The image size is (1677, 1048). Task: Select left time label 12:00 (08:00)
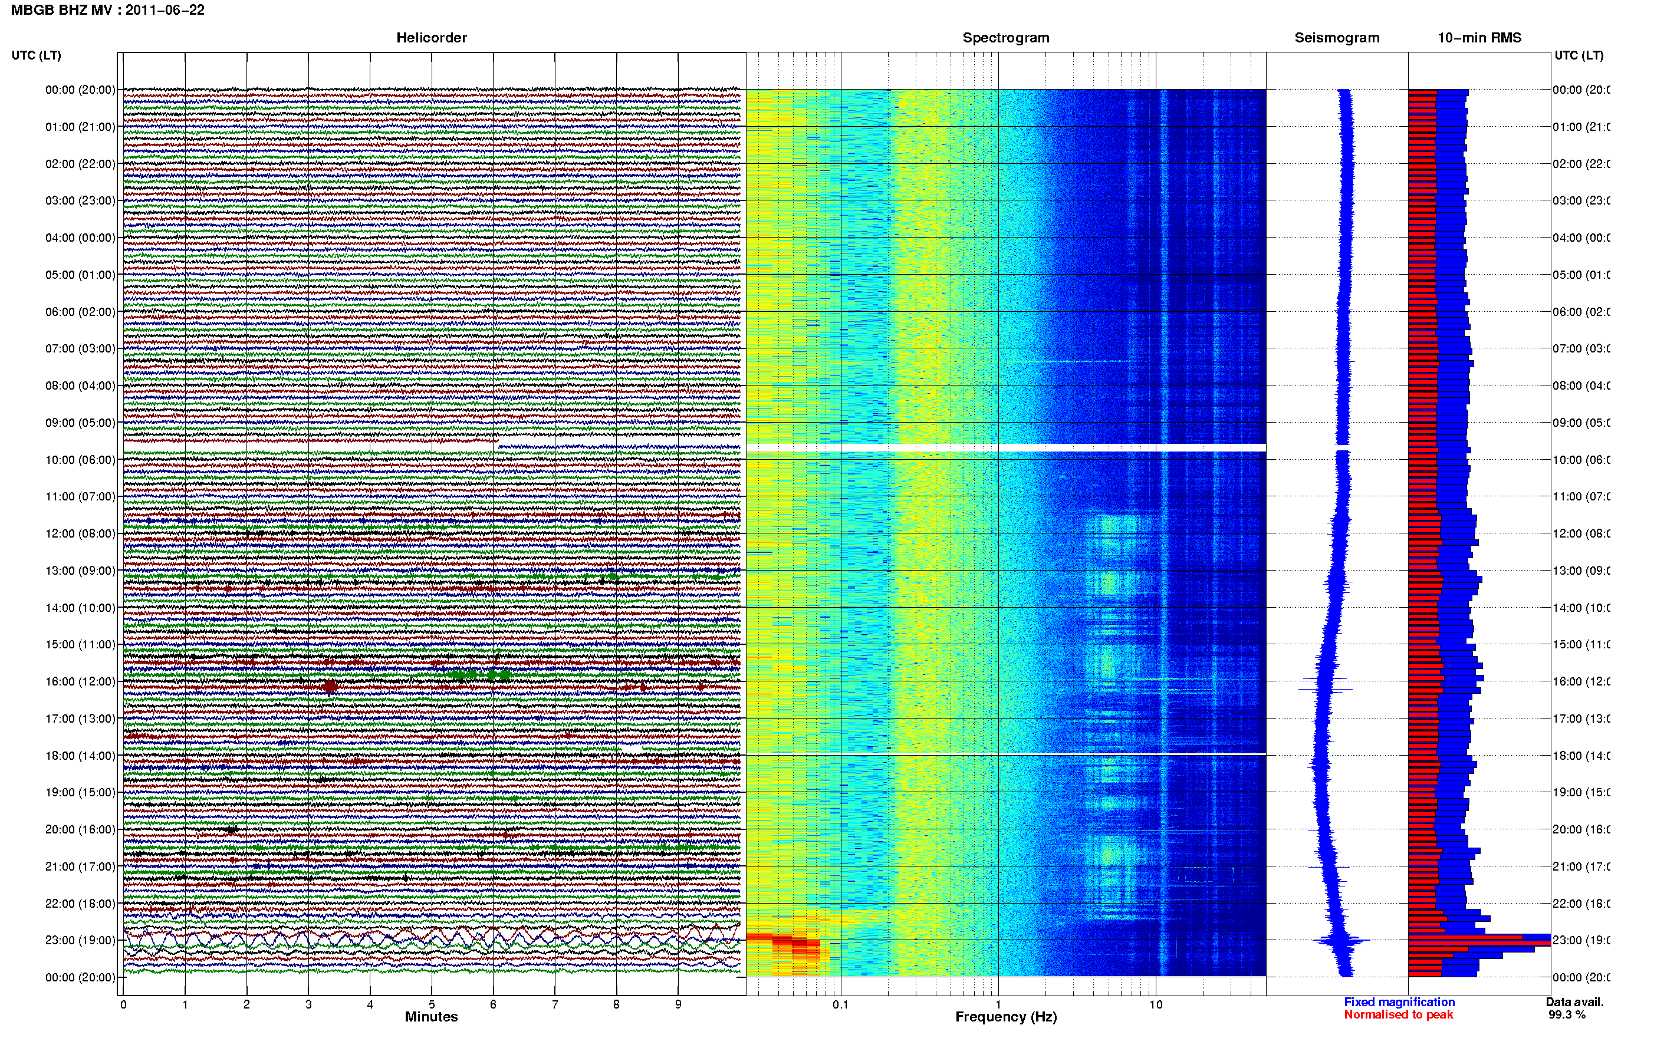tap(80, 533)
